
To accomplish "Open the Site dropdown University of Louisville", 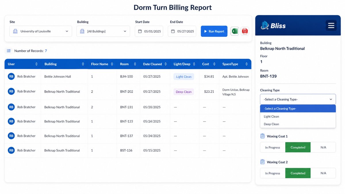I will pos(41,31).
